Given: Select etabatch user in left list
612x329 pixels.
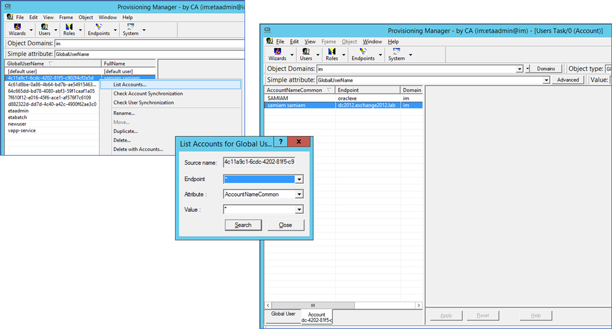Looking at the screenshot, I should click(x=18, y=118).
